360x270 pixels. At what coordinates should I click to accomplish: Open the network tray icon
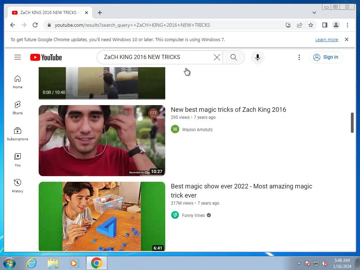click(x=316, y=263)
